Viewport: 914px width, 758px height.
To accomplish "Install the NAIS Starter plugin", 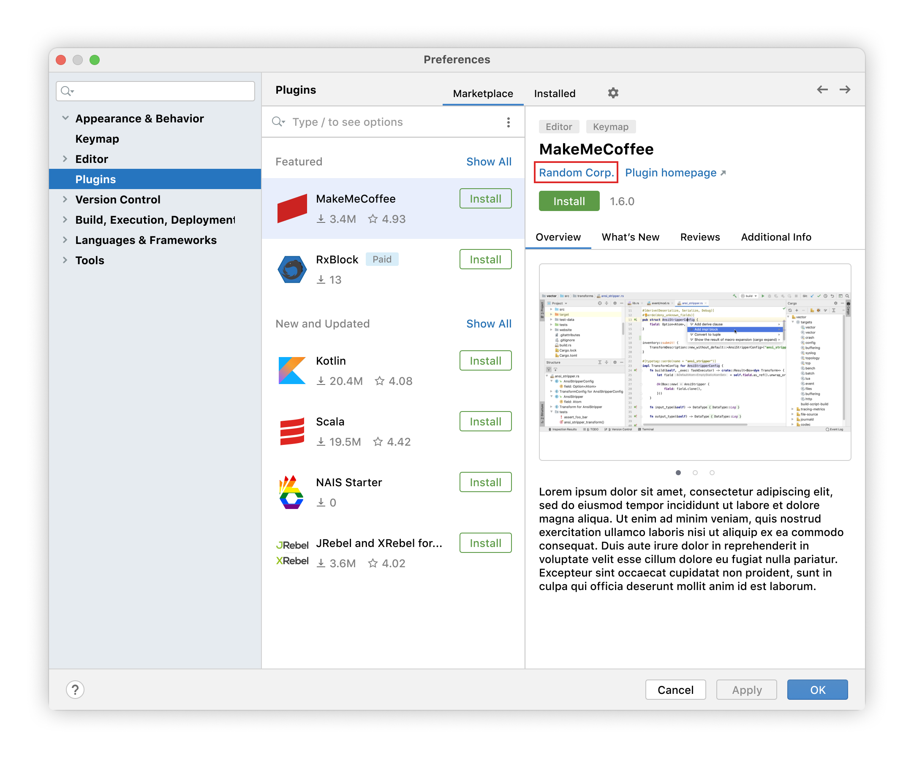I will [x=485, y=483].
